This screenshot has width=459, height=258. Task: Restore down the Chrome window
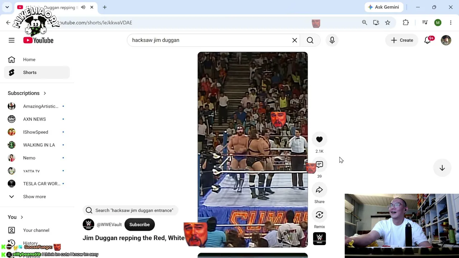pos(434,7)
